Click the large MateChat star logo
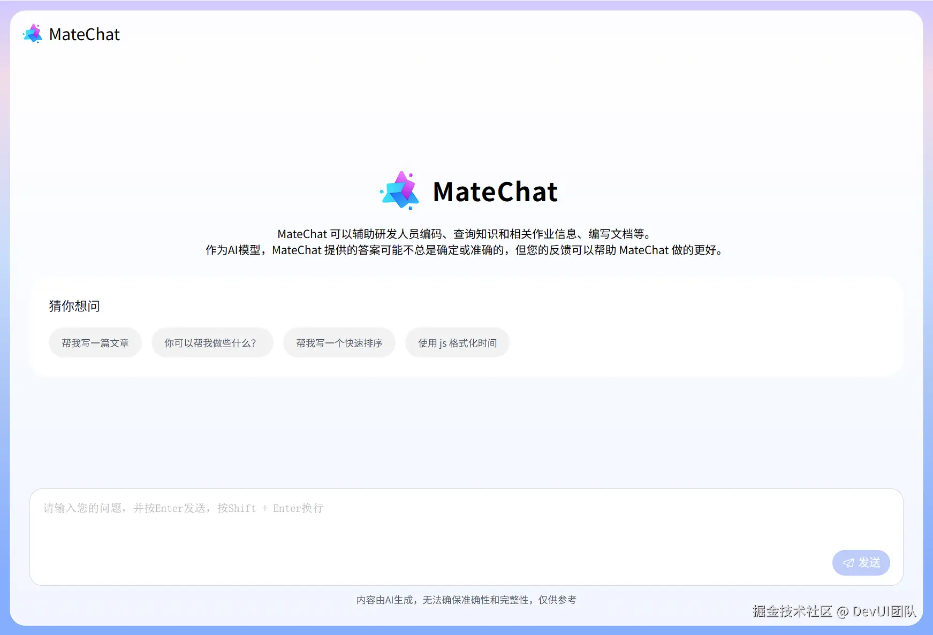Image resolution: width=933 pixels, height=635 pixels. click(399, 191)
